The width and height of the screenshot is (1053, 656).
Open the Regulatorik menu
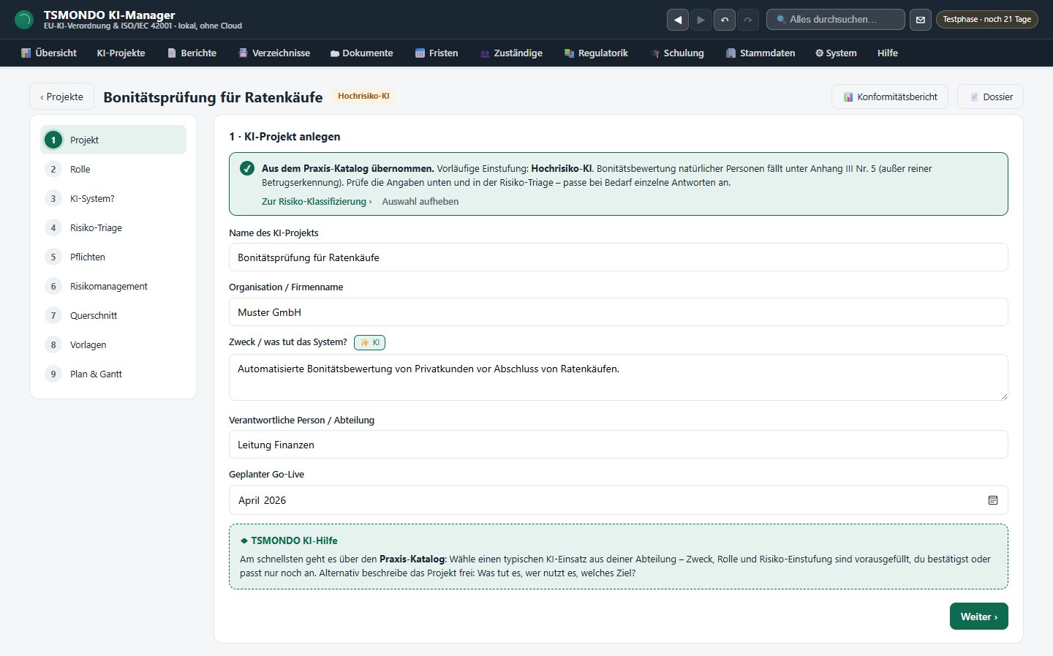(596, 53)
